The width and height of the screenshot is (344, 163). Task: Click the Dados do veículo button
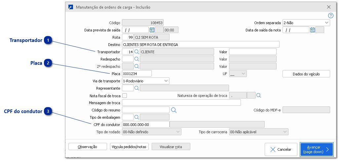pos(306,74)
